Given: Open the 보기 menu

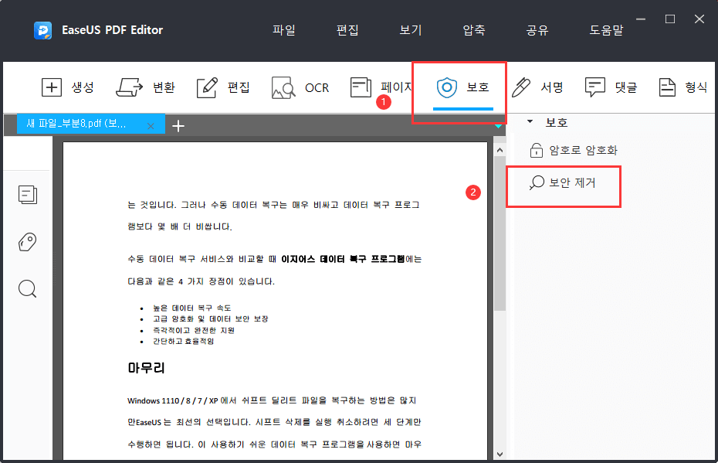Looking at the screenshot, I should tap(410, 29).
